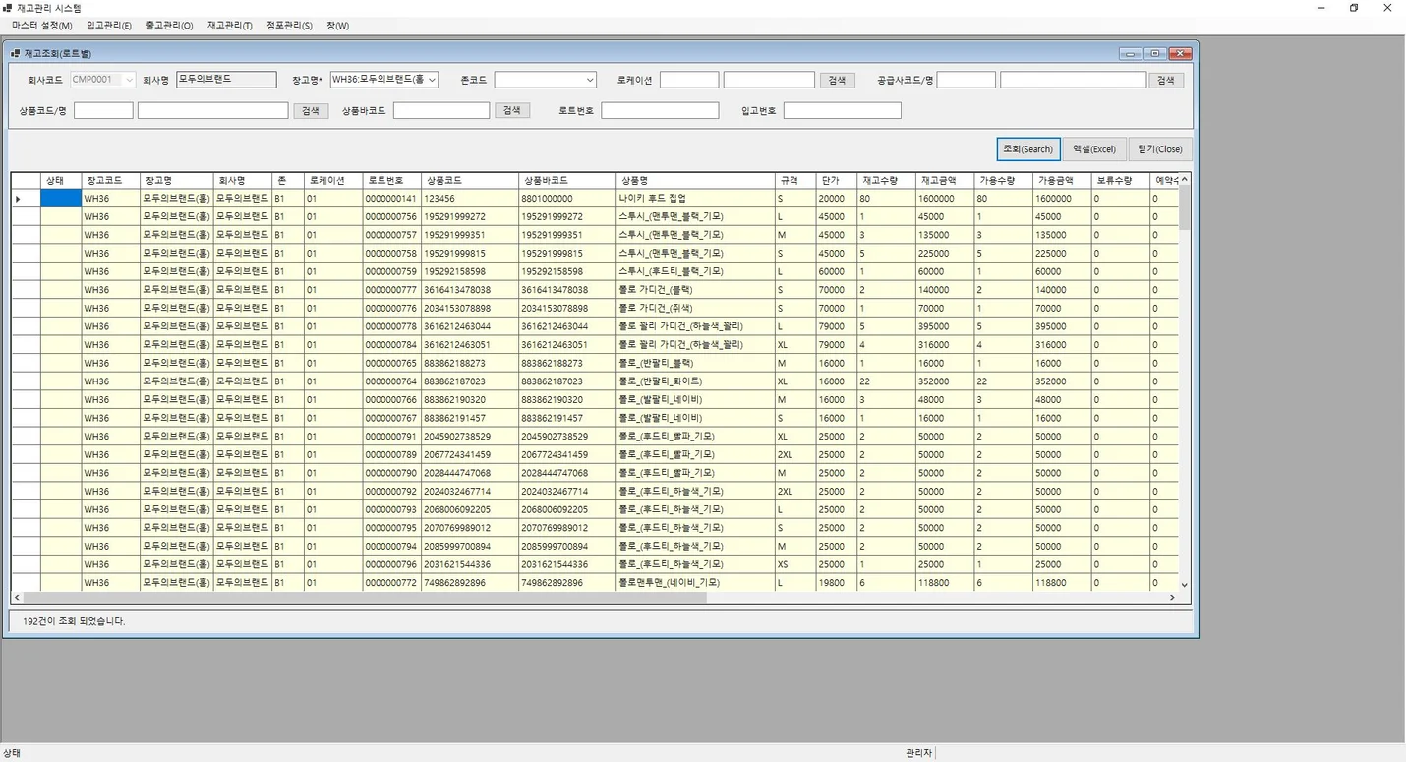Image resolution: width=1406 pixels, height=762 pixels.
Task: Sort by the 상품코드 column header
Action: click(x=470, y=181)
